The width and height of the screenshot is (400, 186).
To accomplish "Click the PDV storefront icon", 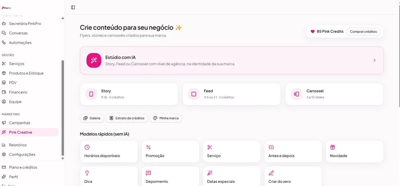I will [x=4, y=83].
